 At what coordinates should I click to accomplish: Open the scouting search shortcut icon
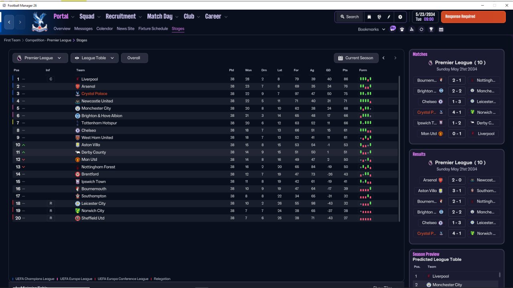[412, 29]
